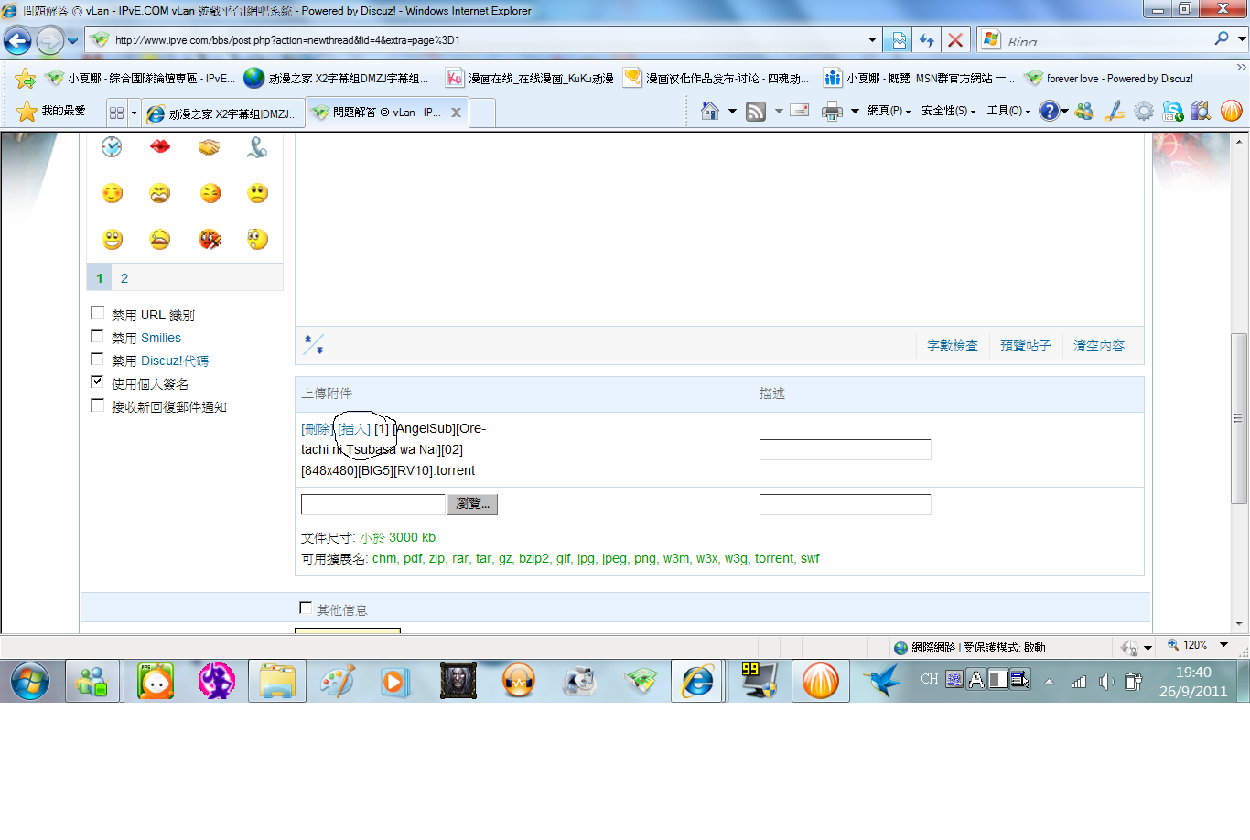The width and height of the screenshot is (1250, 840).
Task: Click the compatibility view icon
Action: tap(899, 40)
